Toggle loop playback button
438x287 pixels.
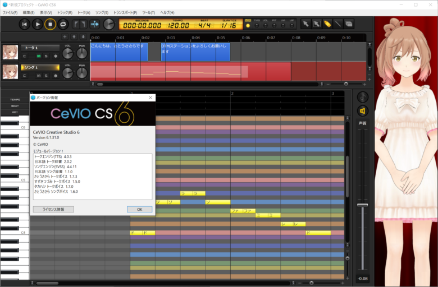(63, 24)
